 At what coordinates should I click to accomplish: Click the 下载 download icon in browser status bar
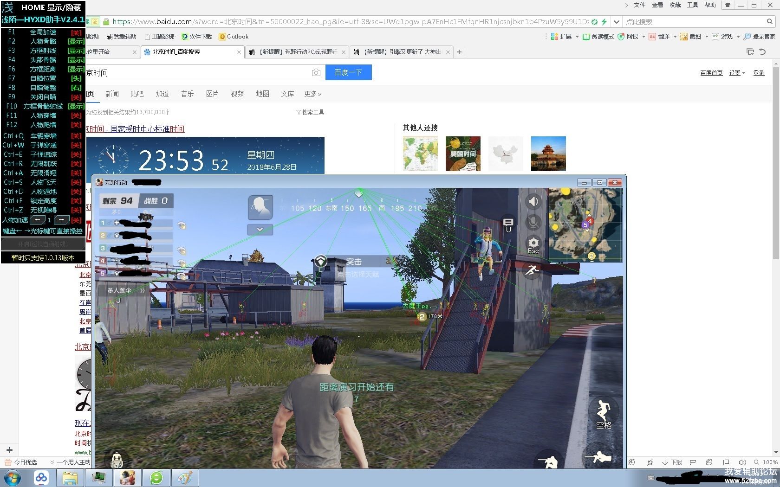coord(672,462)
